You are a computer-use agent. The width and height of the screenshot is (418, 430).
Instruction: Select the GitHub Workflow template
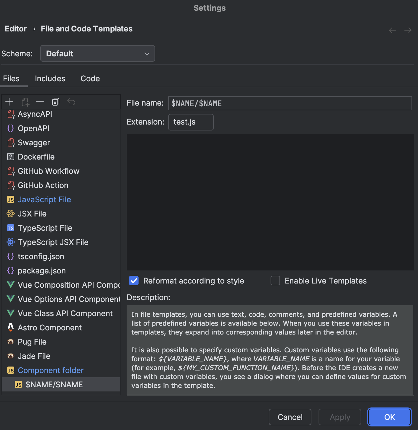(61, 171)
